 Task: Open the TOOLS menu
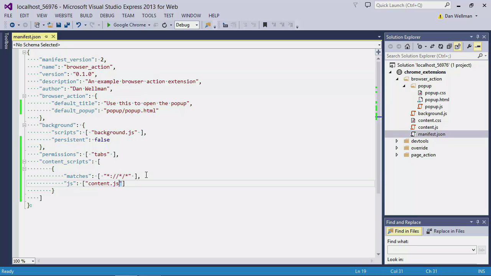click(x=149, y=16)
